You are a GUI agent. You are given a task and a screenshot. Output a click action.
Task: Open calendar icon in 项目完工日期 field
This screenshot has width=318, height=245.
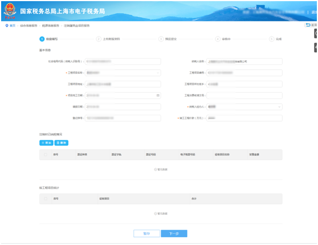(x=158, y=96)
